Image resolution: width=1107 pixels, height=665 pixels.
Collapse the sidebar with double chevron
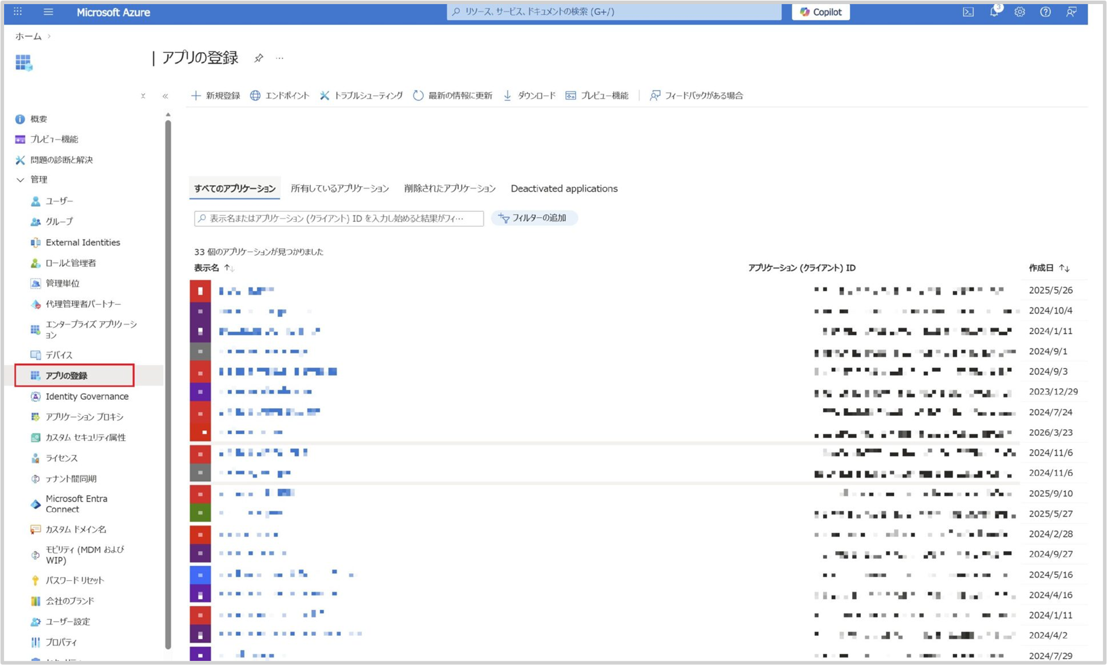pos(165,96)
